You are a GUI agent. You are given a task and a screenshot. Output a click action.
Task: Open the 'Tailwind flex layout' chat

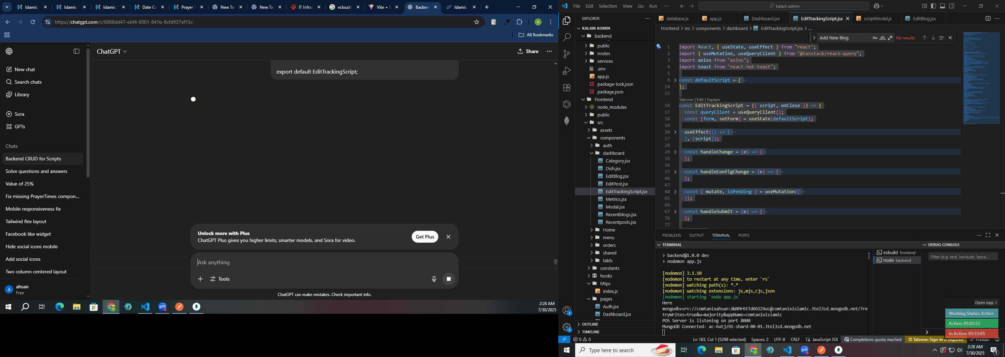(x=26, y=221)
